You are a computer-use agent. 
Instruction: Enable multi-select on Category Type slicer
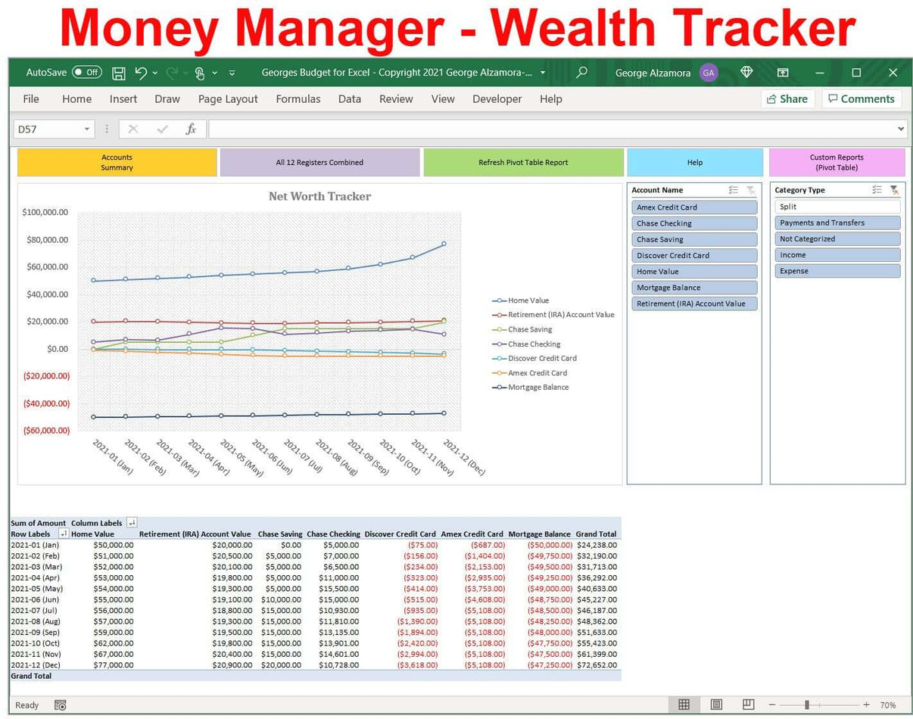tap(877, 189)
